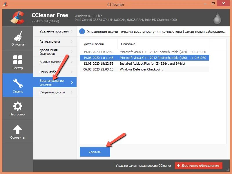Image resolution: width=232 pixels, height=174 pixels.
Task: Sort by Описание column header
Action: pos(163,44)
